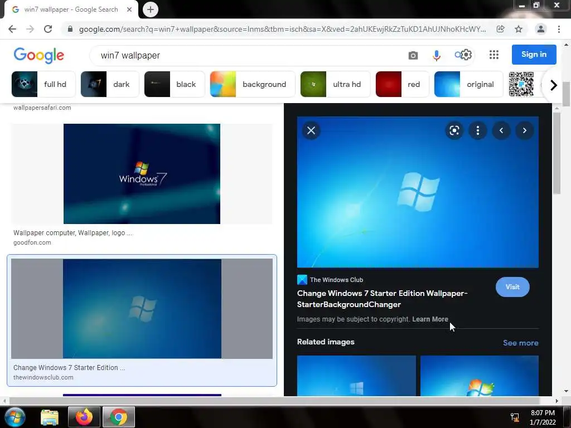
Task: Click the 'See more' related images link
Action: pos(520,343)
